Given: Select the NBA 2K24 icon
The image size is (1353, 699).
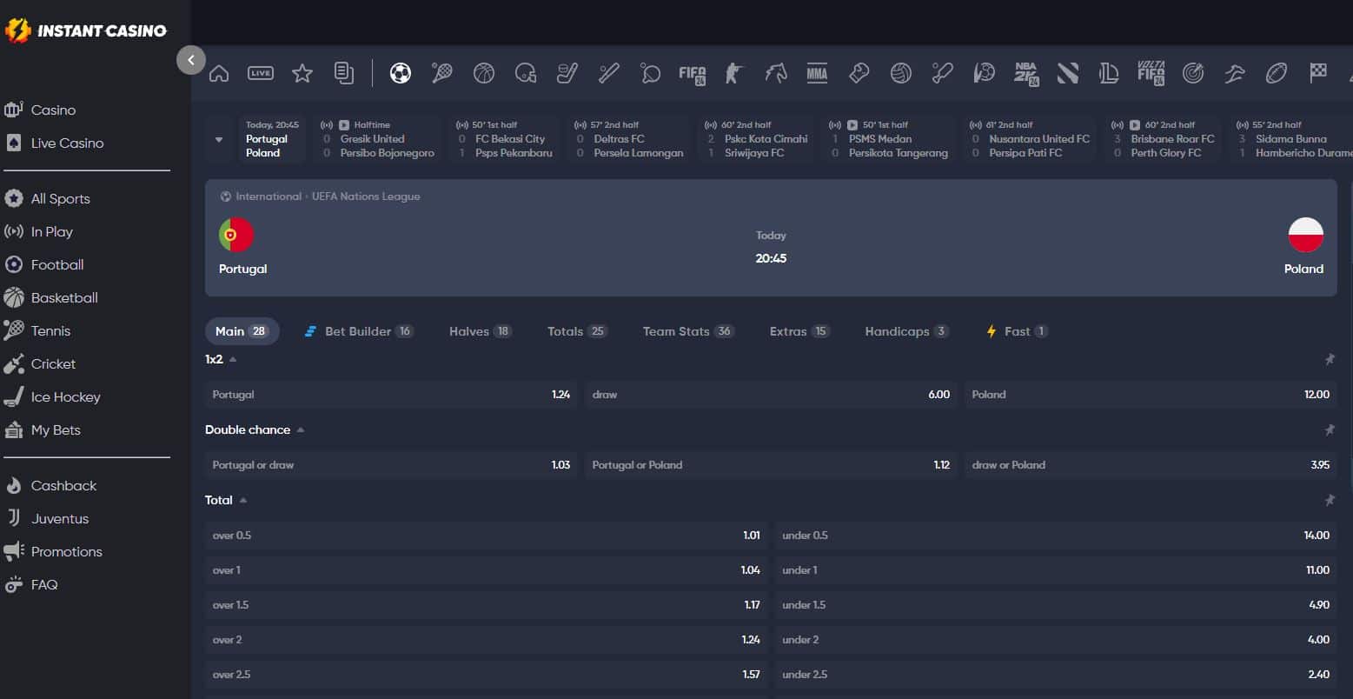Looking at the screenshot, I should click(1026, 74).
